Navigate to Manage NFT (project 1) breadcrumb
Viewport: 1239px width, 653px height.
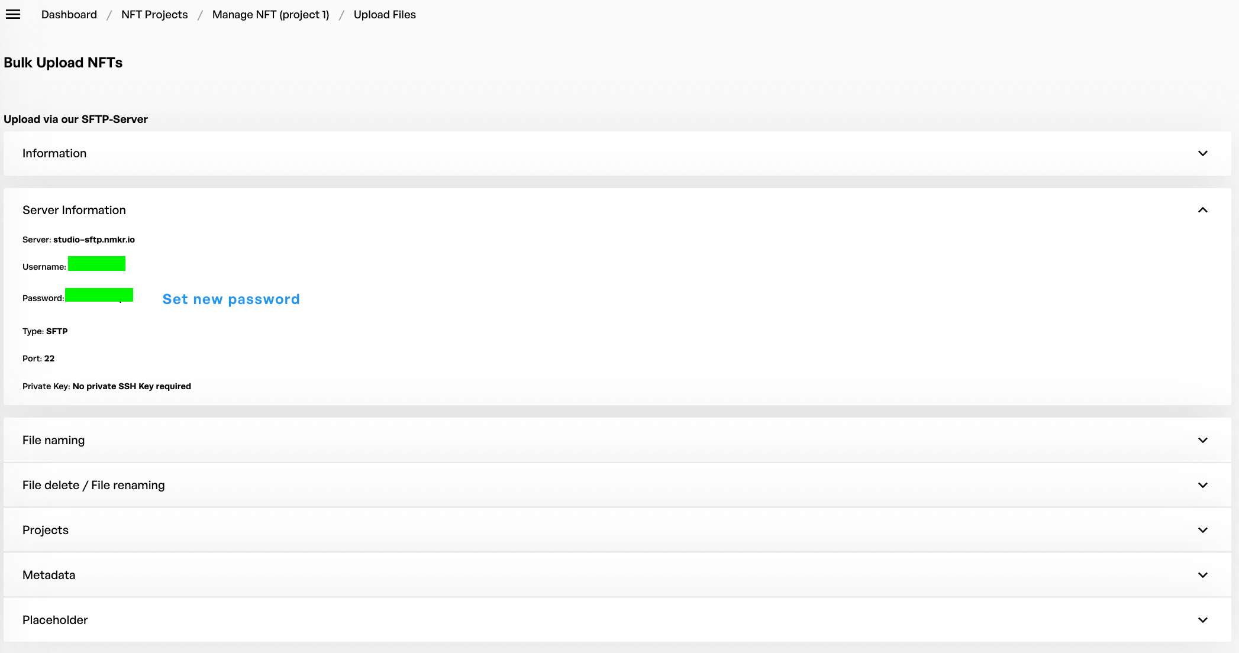click(x=270, y=15)
